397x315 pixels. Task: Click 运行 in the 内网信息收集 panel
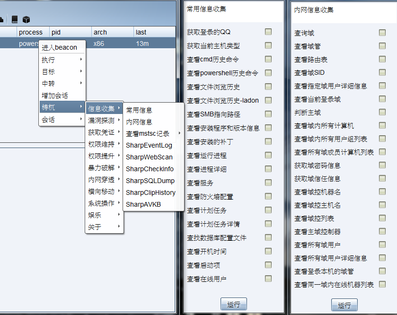344,305
